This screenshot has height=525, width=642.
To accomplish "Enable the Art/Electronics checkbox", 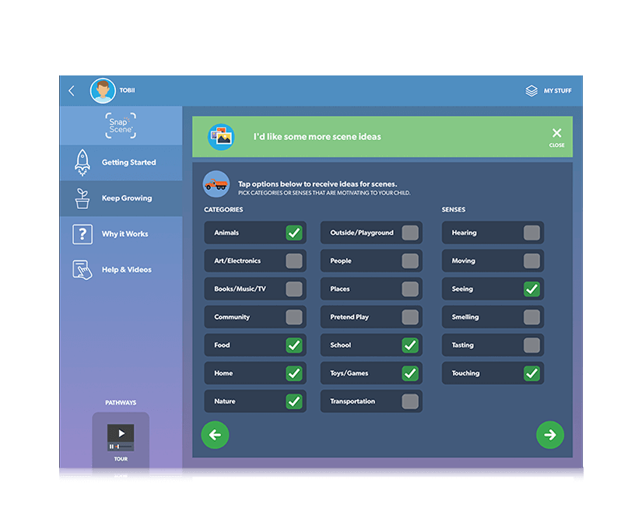I will (294, 261).
